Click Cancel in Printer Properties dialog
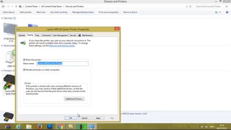The height and width of the screenshot is (130, 231). pos(84,118)
